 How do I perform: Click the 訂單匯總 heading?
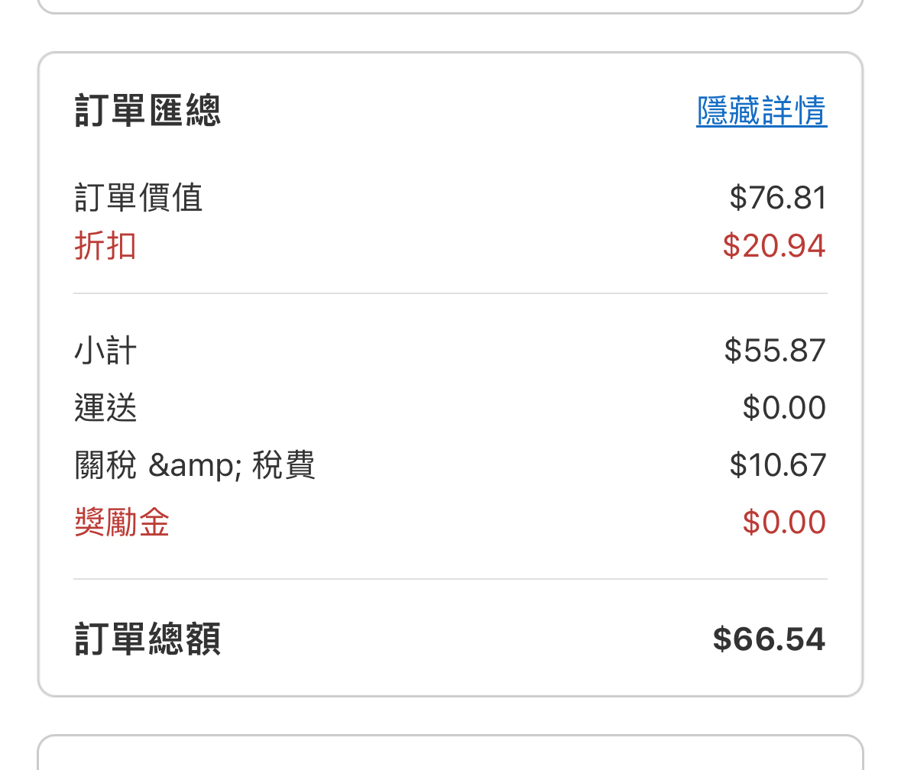tap(147, 112)
